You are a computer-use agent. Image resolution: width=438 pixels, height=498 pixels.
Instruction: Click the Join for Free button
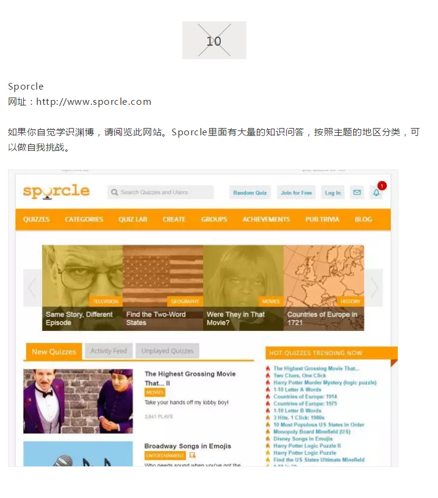(x=296, y=193)
